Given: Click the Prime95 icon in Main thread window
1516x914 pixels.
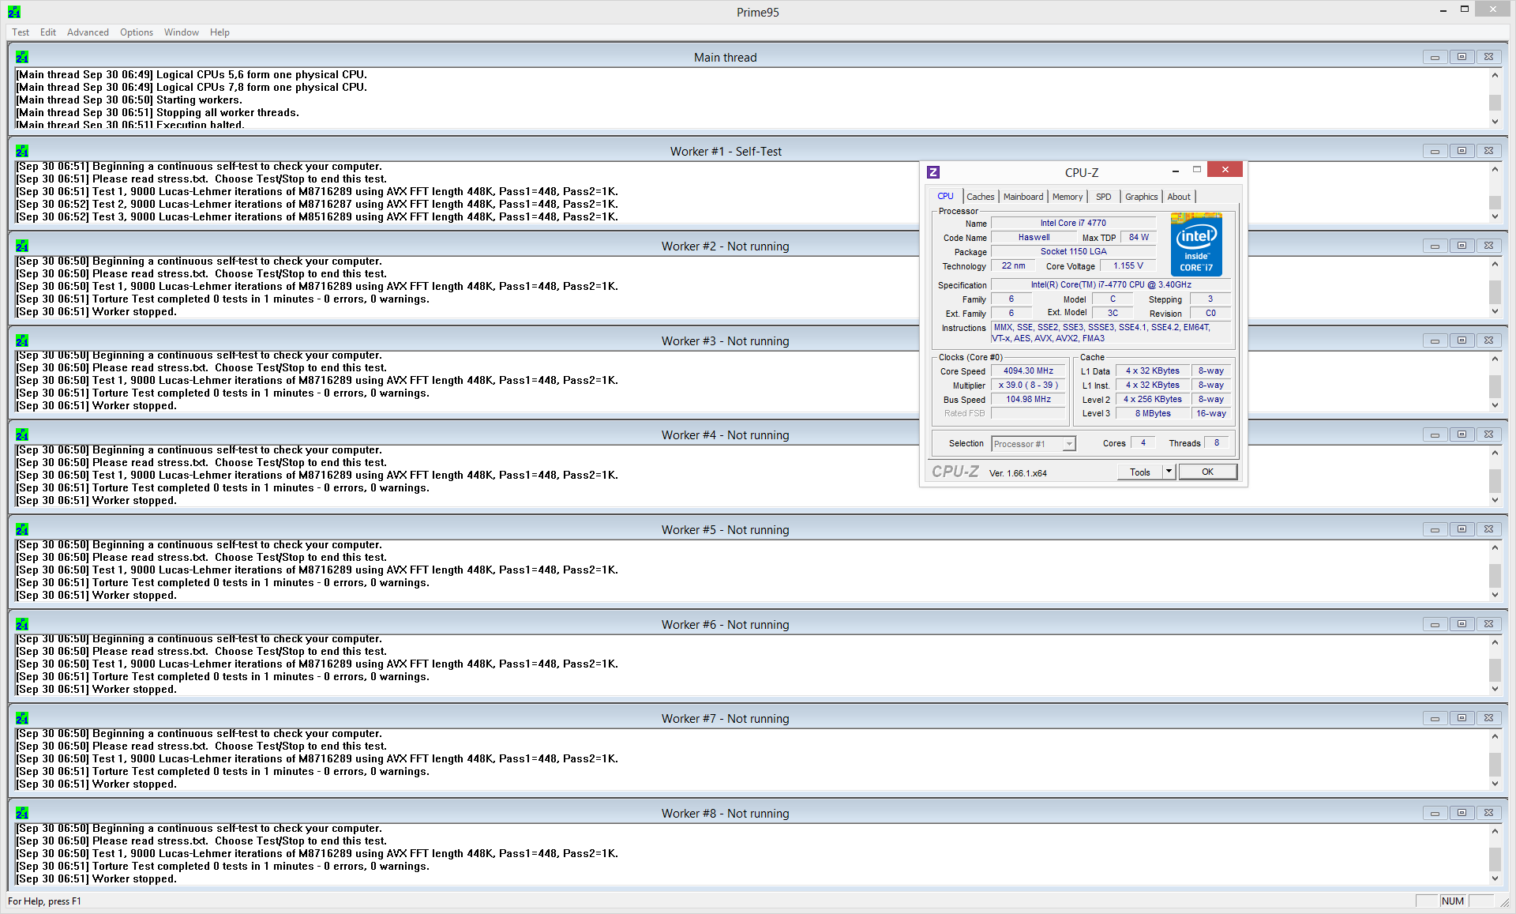Looking at the screenshot, I should pos(22,57).
